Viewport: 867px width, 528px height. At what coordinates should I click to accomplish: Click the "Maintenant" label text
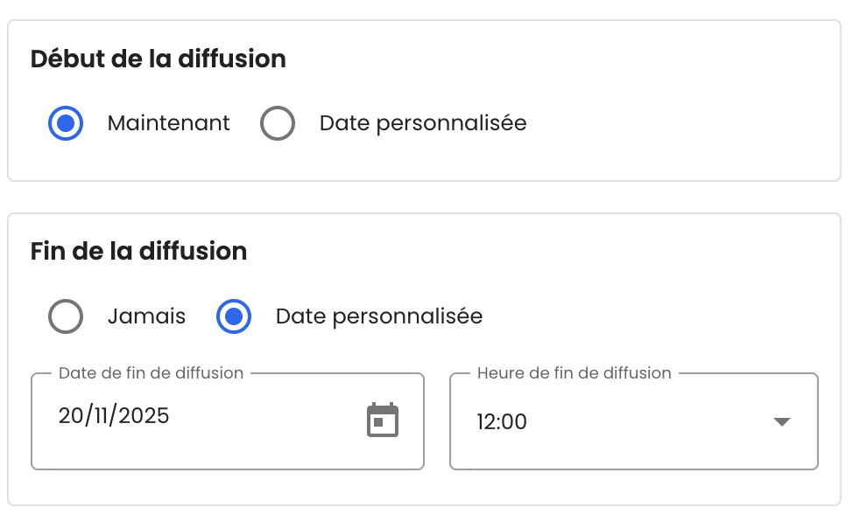[168, 123]
